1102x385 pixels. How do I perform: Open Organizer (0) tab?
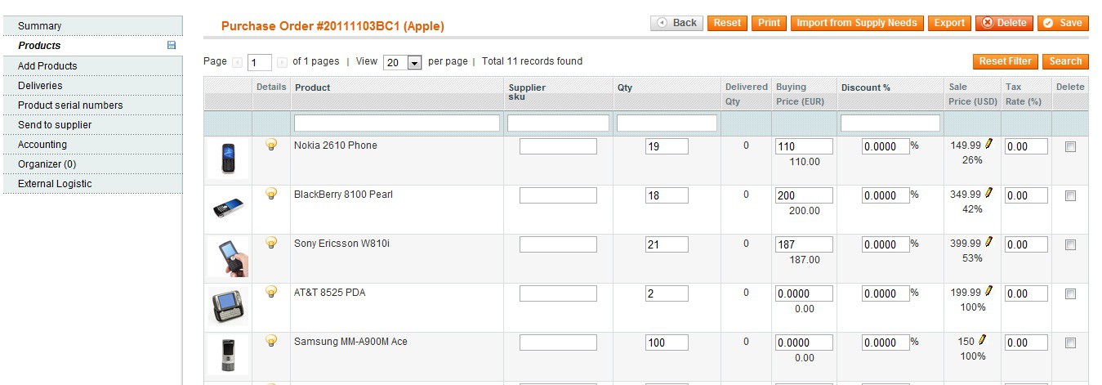click(91, 163)
